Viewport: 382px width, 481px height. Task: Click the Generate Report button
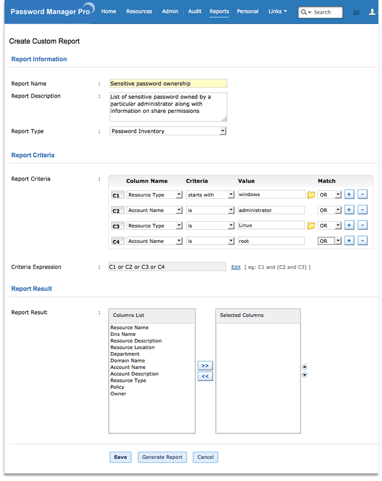(162, 457)
